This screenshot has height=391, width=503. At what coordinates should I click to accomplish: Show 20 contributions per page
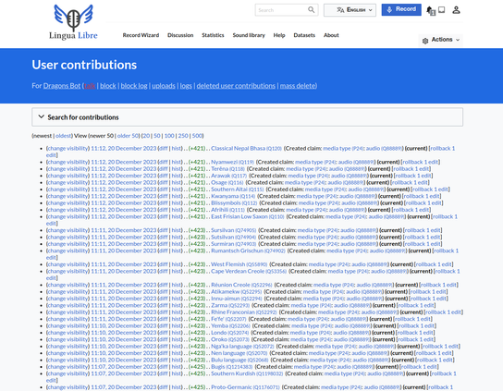146,136
